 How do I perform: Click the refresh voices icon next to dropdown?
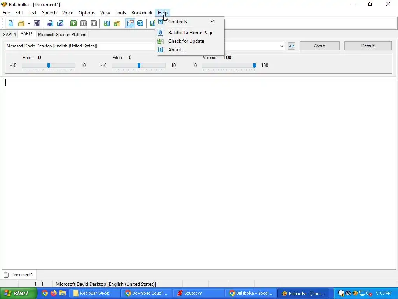pos(292,46)
